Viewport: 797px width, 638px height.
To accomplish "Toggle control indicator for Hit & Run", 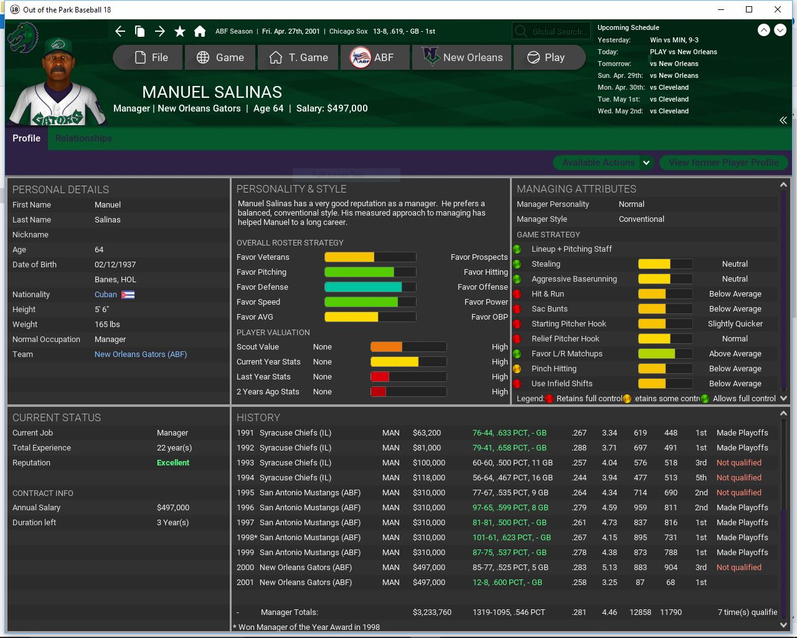I will [x=517, y=294].
